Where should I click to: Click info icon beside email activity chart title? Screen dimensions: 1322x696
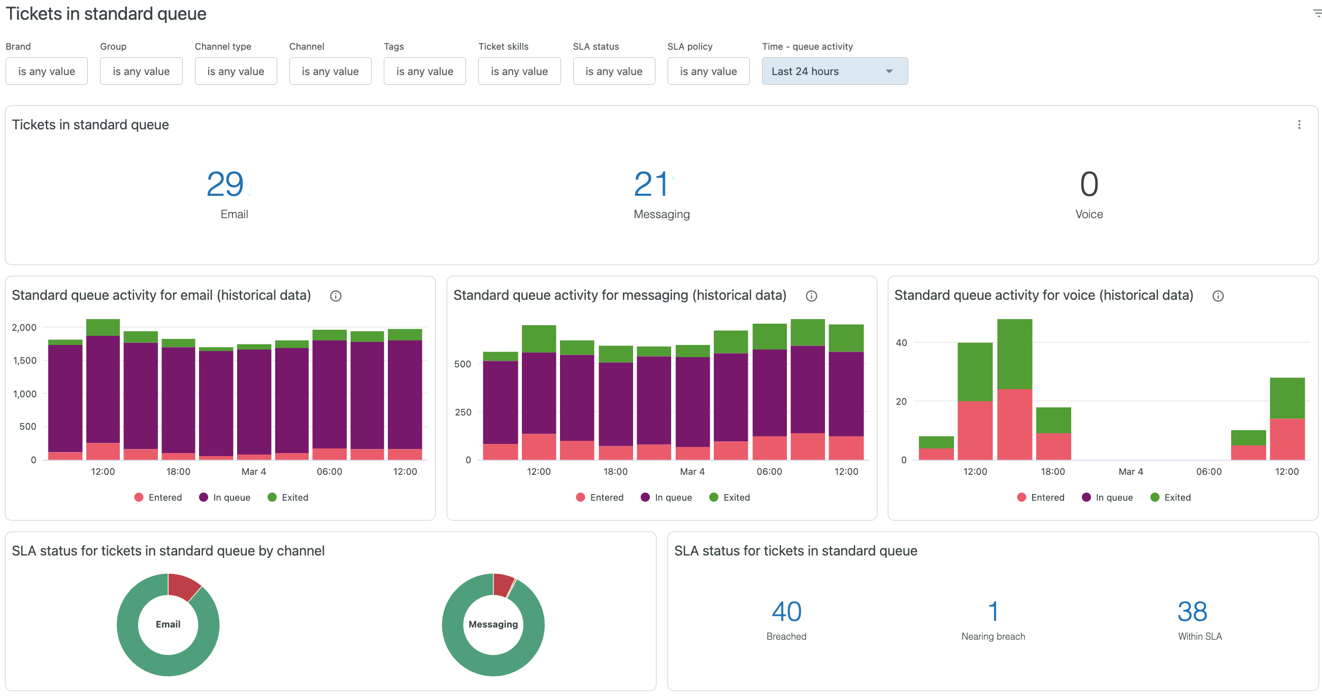[x=336, y=296]
